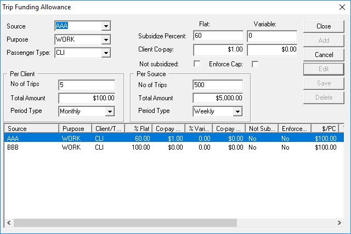Click the left arrow of horizontal scrollbar
This screenshot has width=351, height=234.
9,223
